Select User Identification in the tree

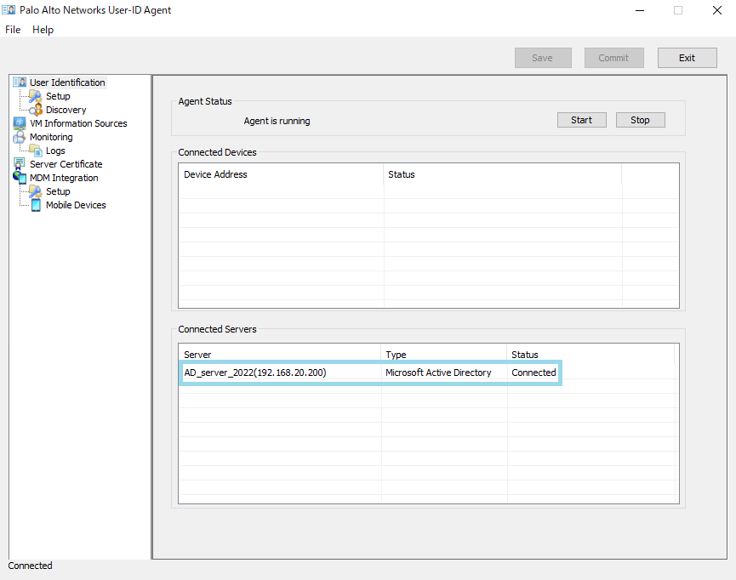pyautogui.click(x=67, y=82)
